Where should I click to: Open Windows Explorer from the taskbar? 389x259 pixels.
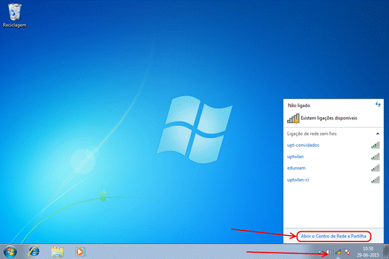57,251
